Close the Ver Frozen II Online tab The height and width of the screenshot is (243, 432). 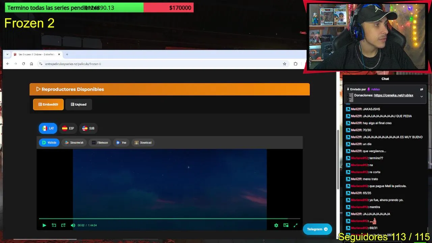point(59,54)
